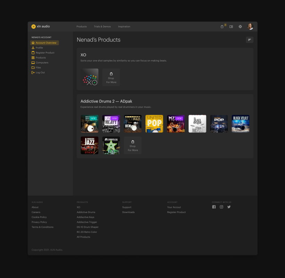
Task: Click the wallet icon in top bar
Action: point(231,26)
